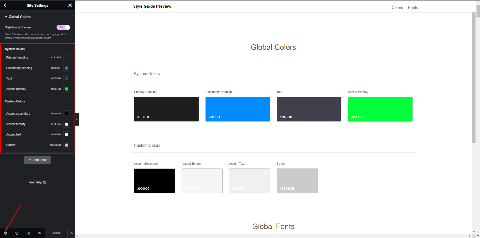480x238 pixels.
Task: Select the Accent Text preview tile
Action: (250, 181)
